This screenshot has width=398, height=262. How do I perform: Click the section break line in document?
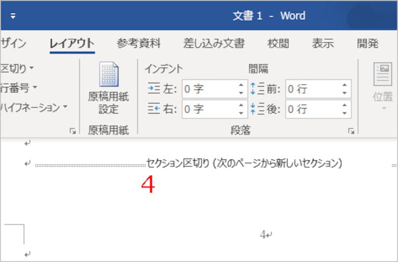(244, 163)
